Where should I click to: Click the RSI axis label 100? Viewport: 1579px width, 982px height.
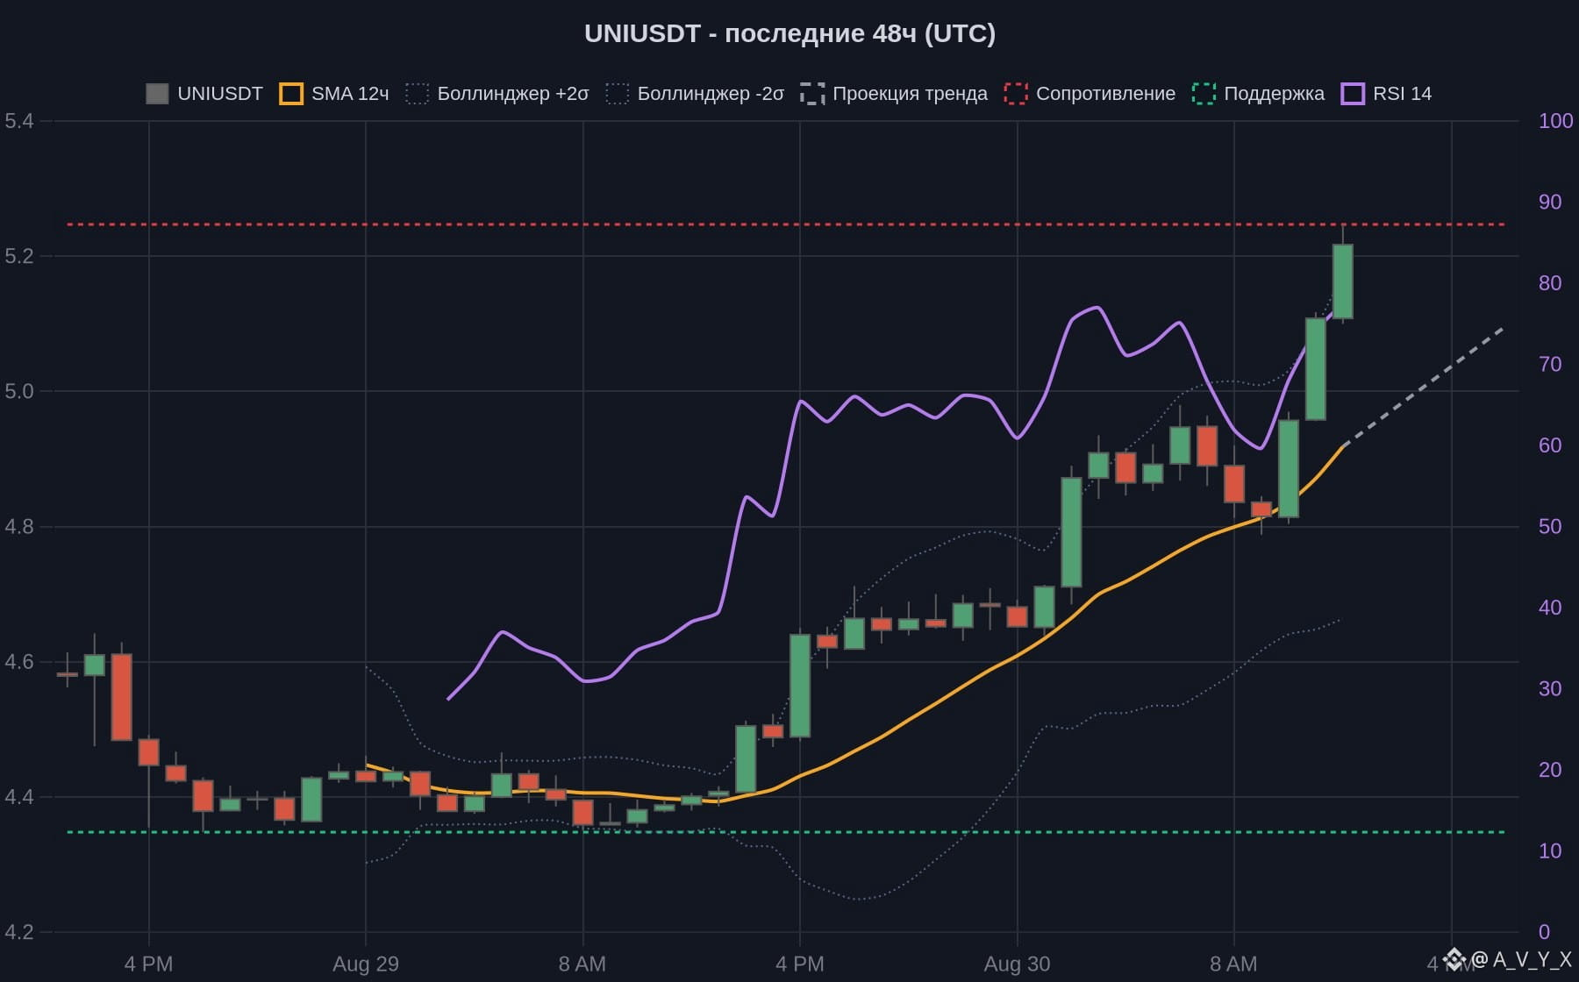[1555, 121]
